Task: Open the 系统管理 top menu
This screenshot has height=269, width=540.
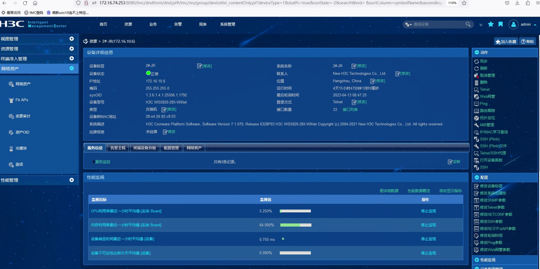Action: (228, 24)
